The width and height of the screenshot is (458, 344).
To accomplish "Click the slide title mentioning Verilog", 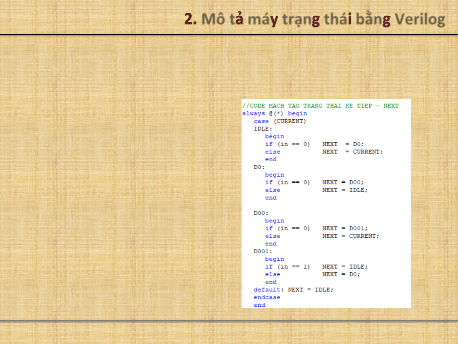I will [315, 19].
